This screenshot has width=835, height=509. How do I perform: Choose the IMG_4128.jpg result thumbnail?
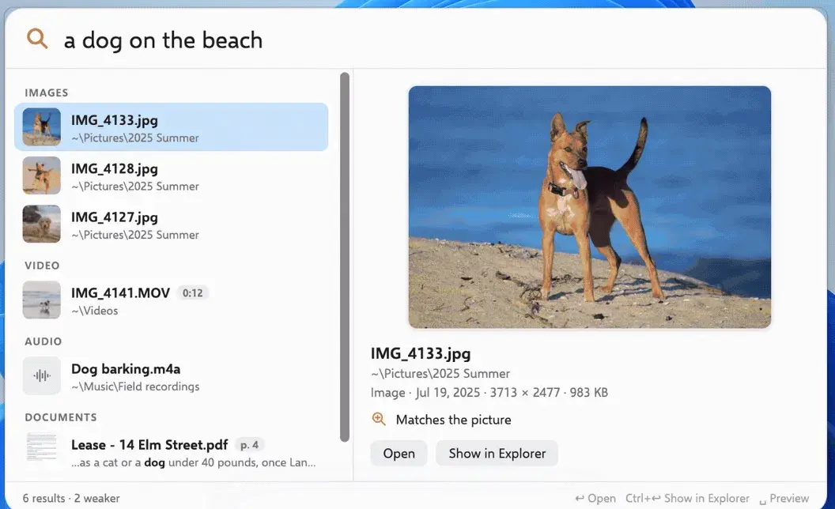[42, 175]
